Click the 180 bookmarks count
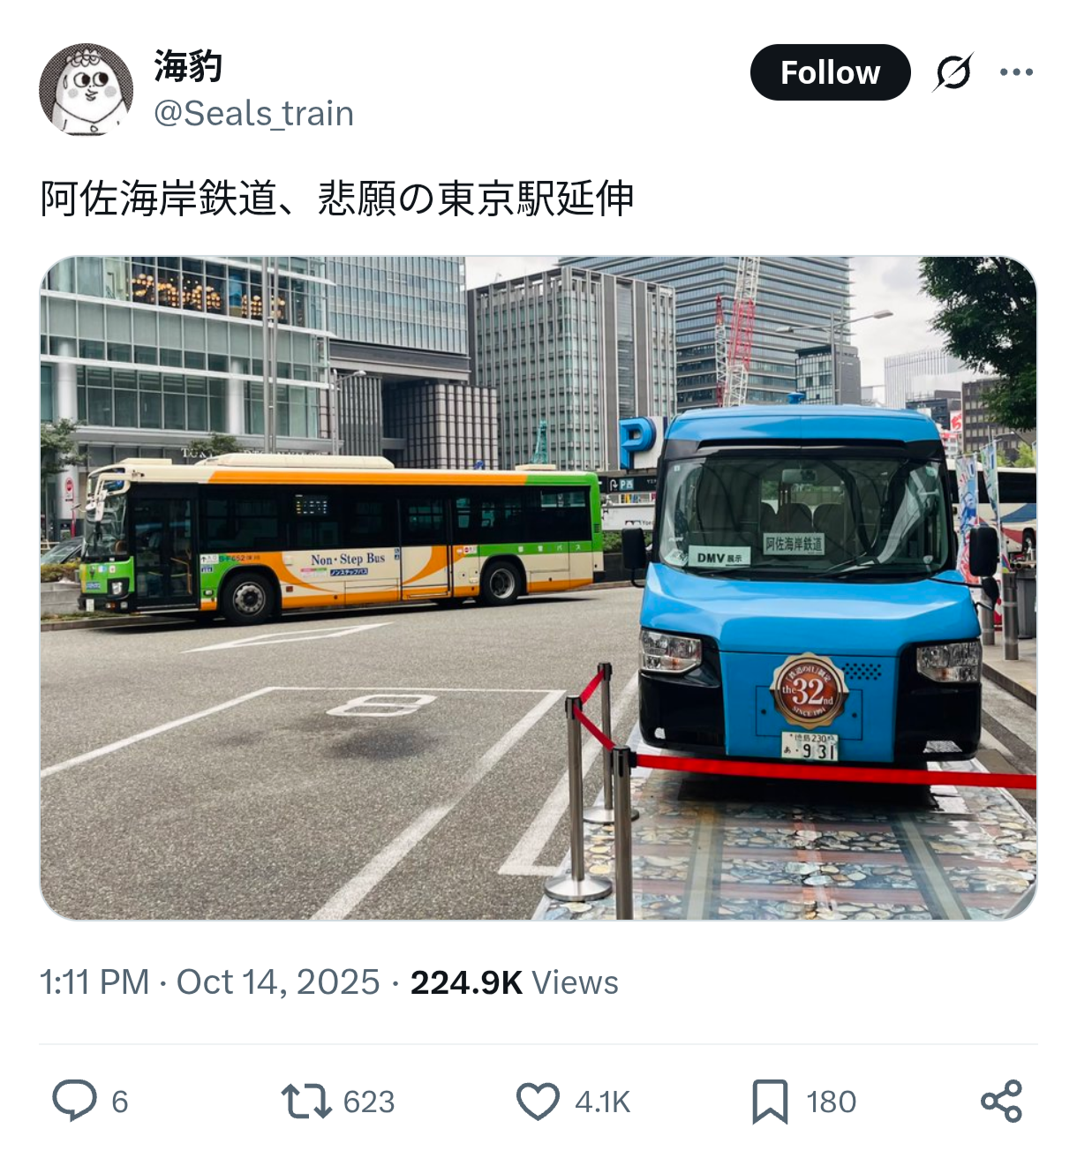Image resolution: width=1077 pixels, height=1151 pixels. pyautogui.click(x=831, y=1102)
